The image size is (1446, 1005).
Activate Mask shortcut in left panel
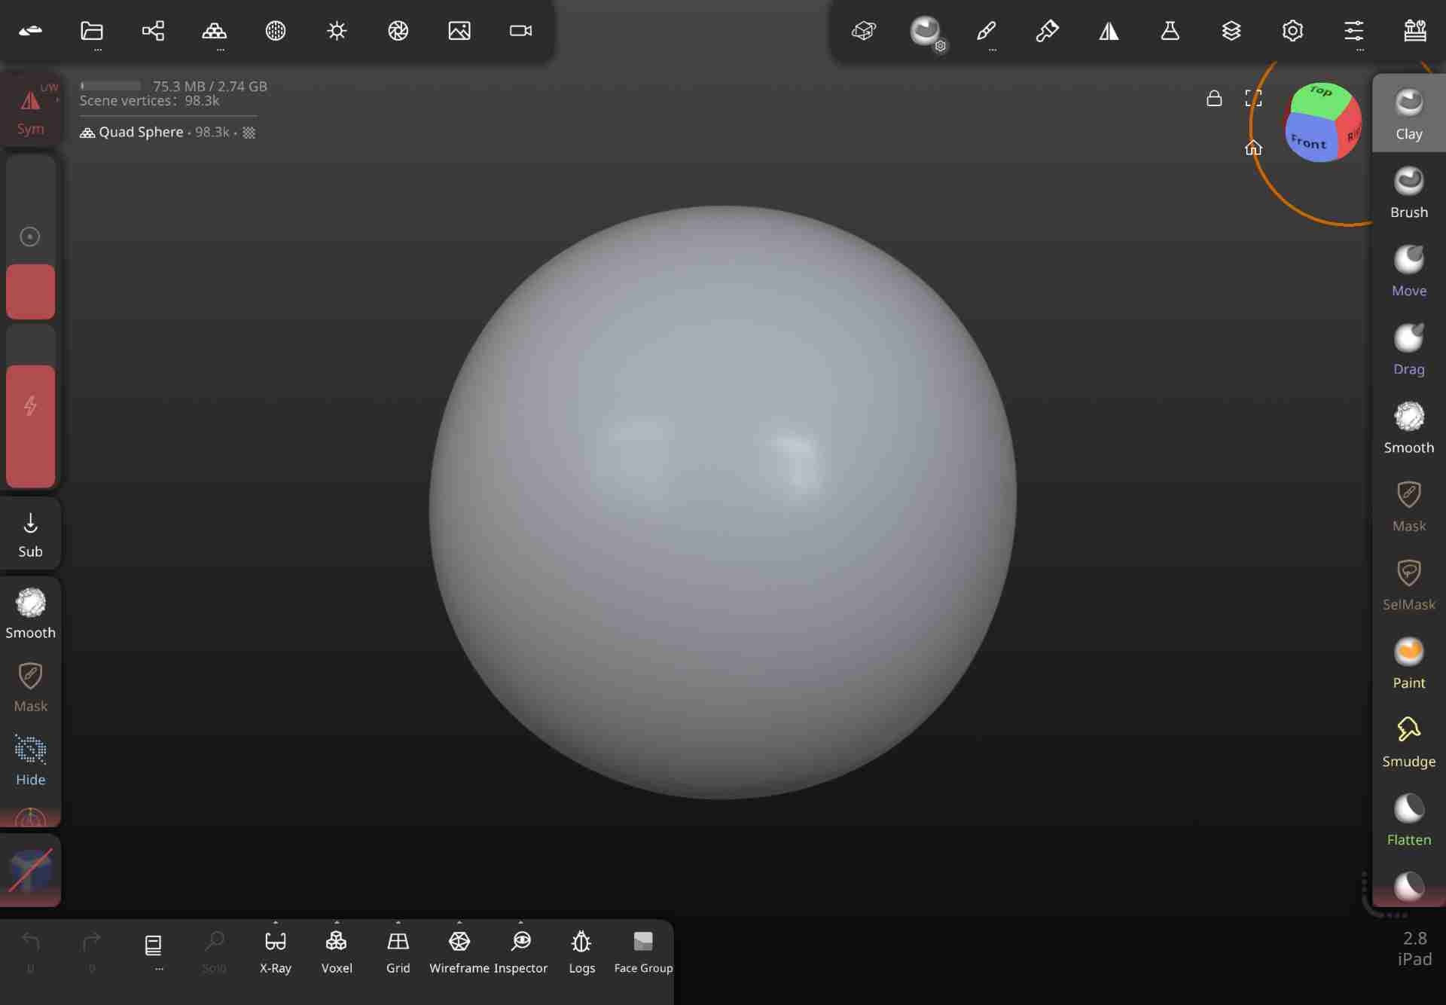tap(30, 687)
